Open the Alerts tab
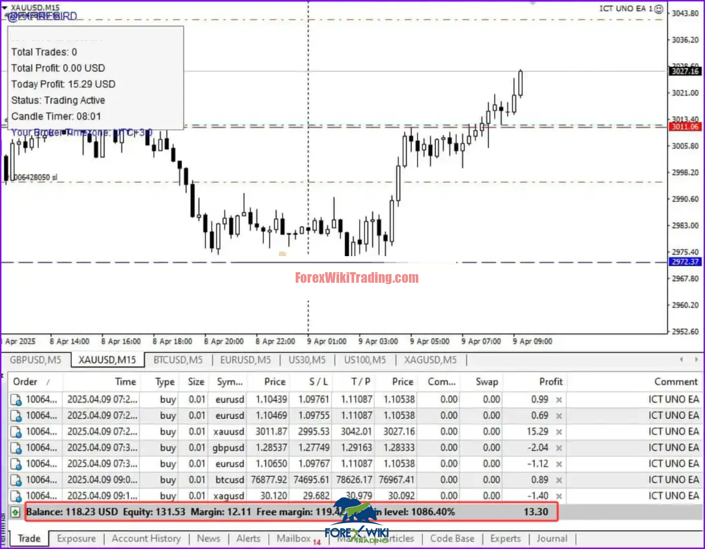The width and height of the screenshot is (705, 549). click(x=248, y=538)
